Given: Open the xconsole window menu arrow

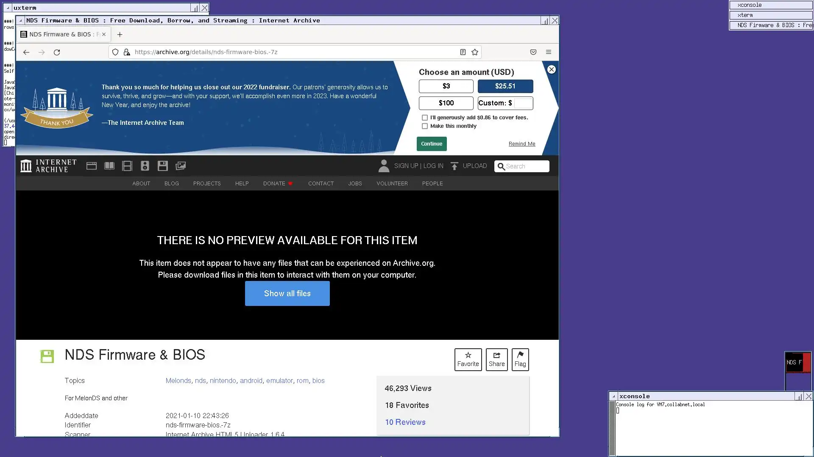Looking at the screenshot, I should [x=613, y=396].
